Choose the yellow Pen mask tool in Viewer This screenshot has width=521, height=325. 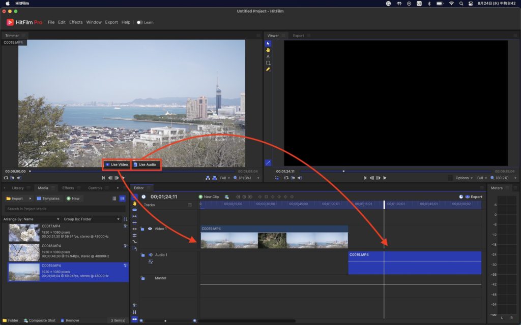point(268,69)
